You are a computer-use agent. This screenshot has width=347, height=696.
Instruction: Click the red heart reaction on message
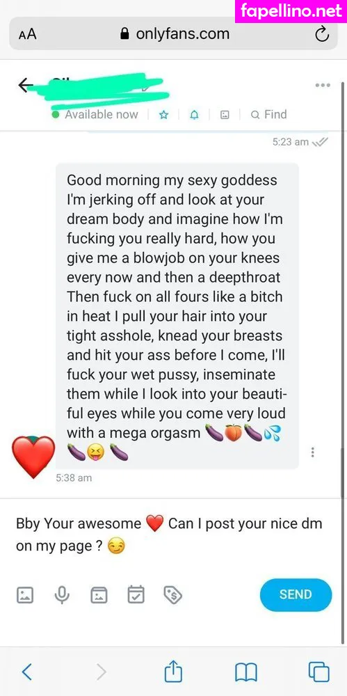coord(33,457)
